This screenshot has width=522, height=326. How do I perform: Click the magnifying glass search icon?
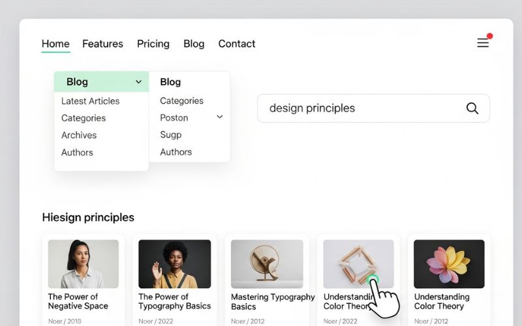[x=472, y=108]
